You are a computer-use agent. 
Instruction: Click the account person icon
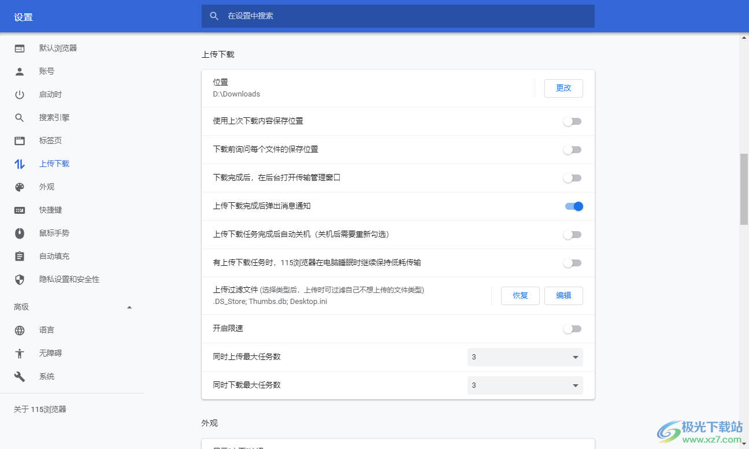pos(20,71)
